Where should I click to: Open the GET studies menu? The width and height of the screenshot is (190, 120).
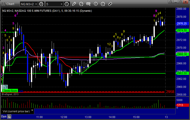(88, 4)
